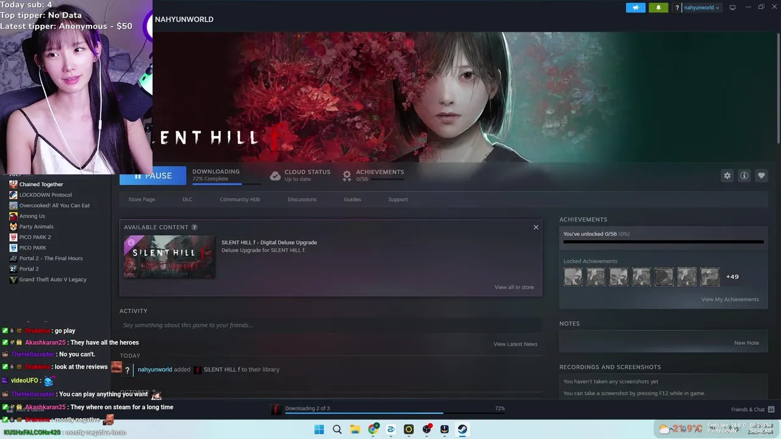The image size is (781, 439).
Task: Open the DLC tab
Action: [x=187, y=199]
